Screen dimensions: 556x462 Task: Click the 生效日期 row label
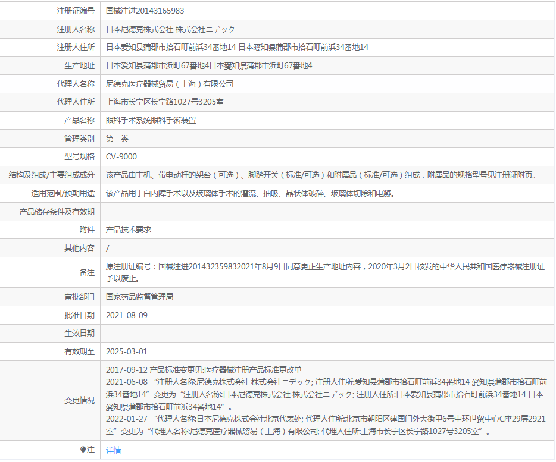pyautogui.click(x=79, y=333)
